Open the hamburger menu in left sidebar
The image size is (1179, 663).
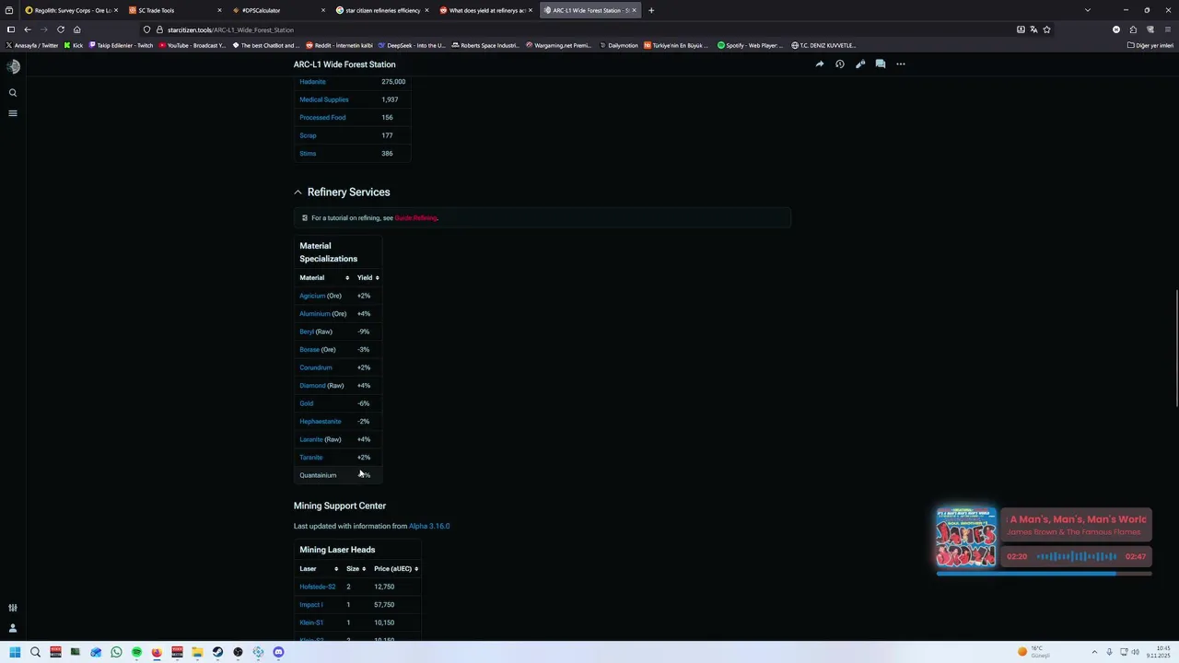click(x=13, y=113)
